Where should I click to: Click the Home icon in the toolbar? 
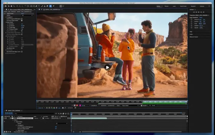(x=6, y=6)
